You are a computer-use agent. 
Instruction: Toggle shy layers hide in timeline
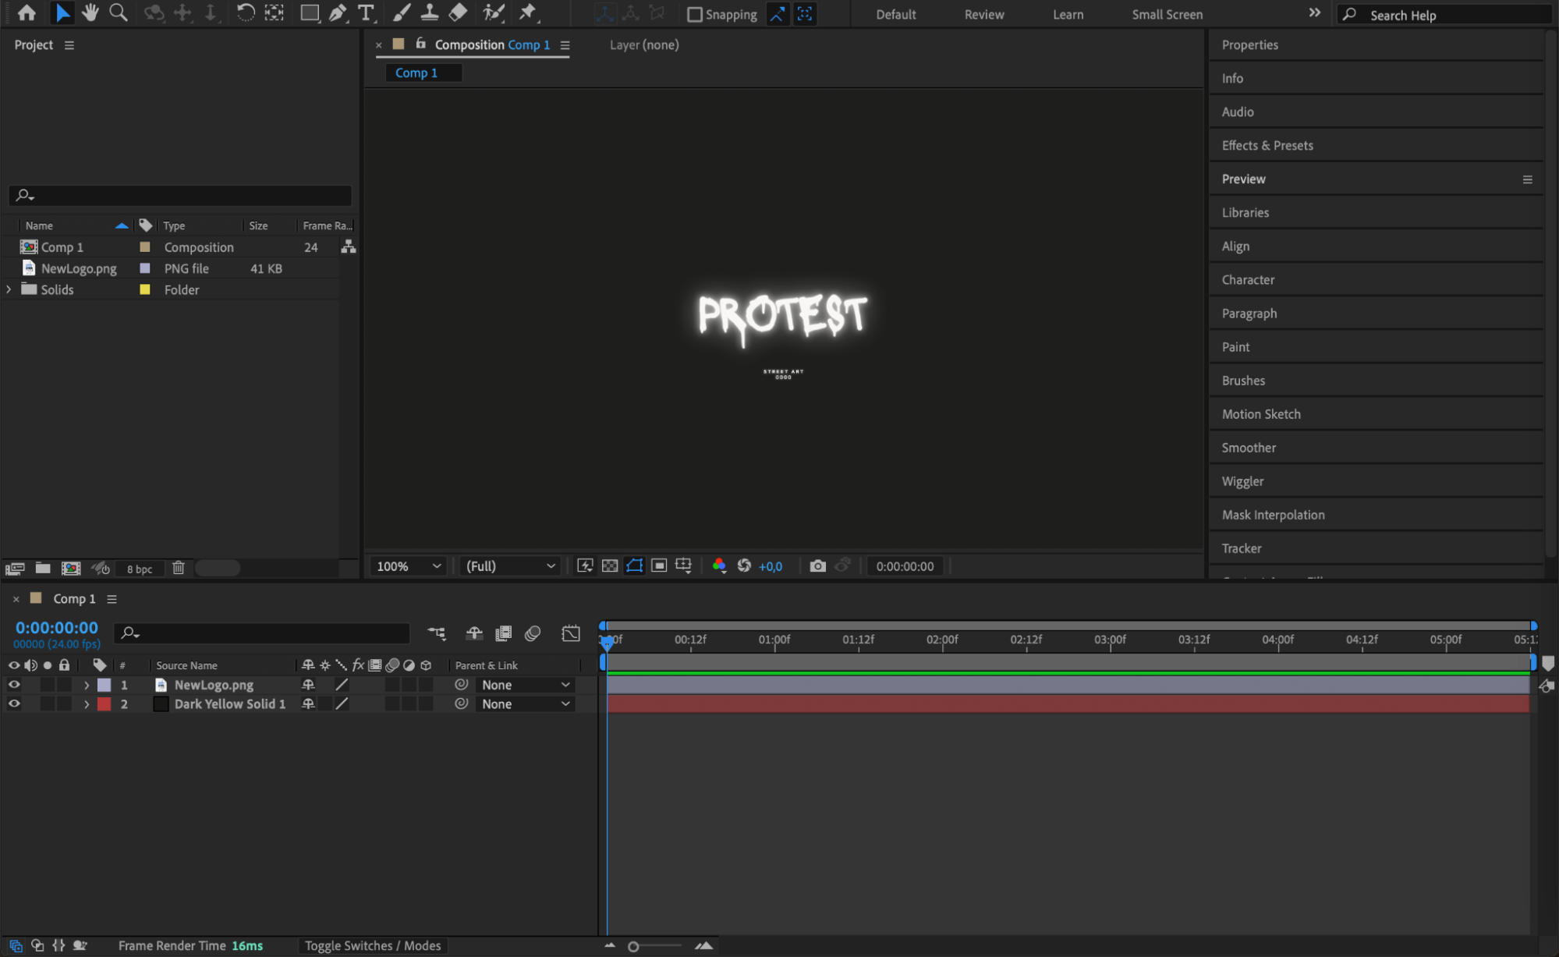click(474, 633)
